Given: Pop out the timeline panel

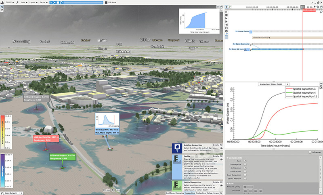Looking at the screenshot, I should [x=321, y=7].
